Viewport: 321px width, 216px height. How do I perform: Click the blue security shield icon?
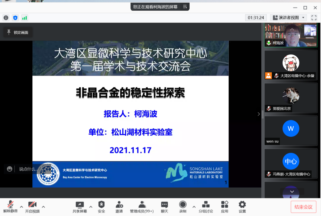tap(15, 18)
